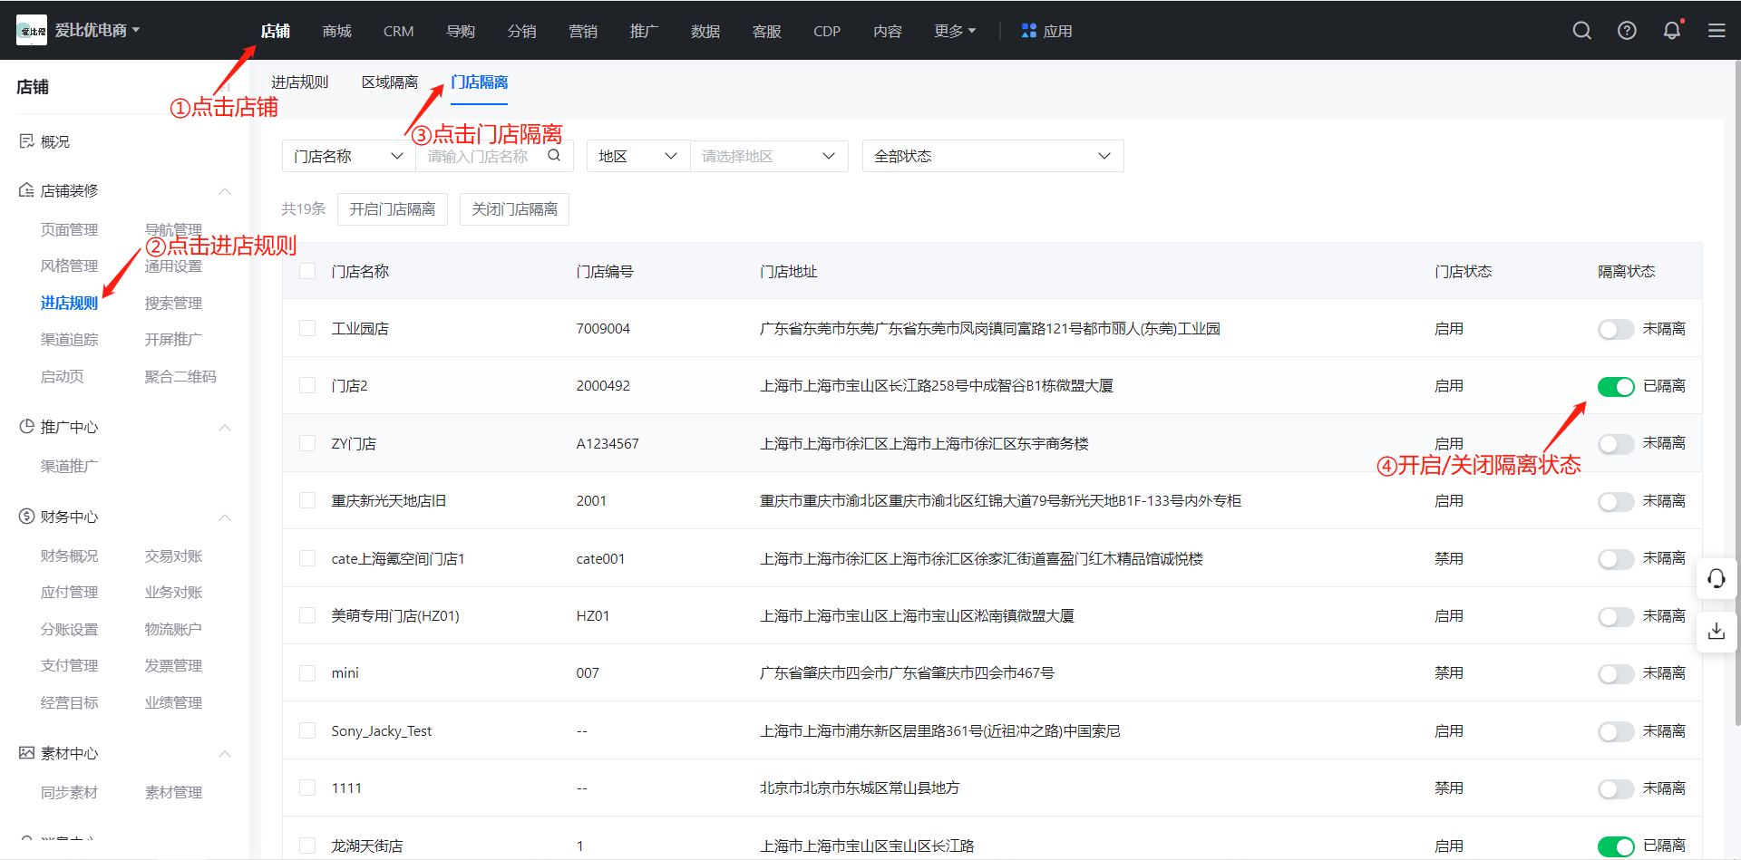The height and width of the screenshot is (860, 1741).
Task: Open the 营销 top menu
Action: pos(583,31)
